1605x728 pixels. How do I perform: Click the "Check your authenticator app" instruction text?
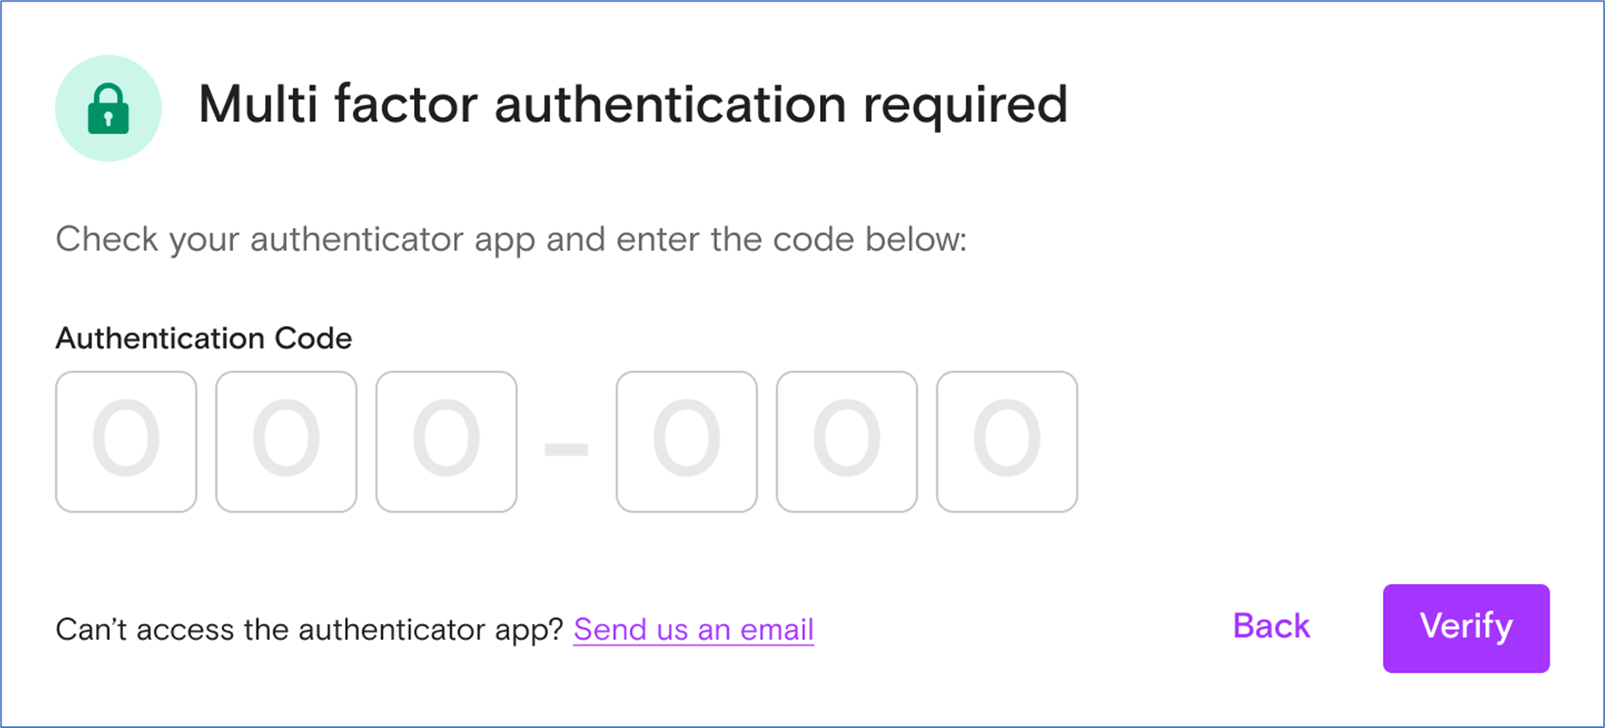(511, 239)
